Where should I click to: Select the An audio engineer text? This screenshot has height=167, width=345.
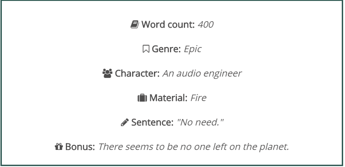202,73
